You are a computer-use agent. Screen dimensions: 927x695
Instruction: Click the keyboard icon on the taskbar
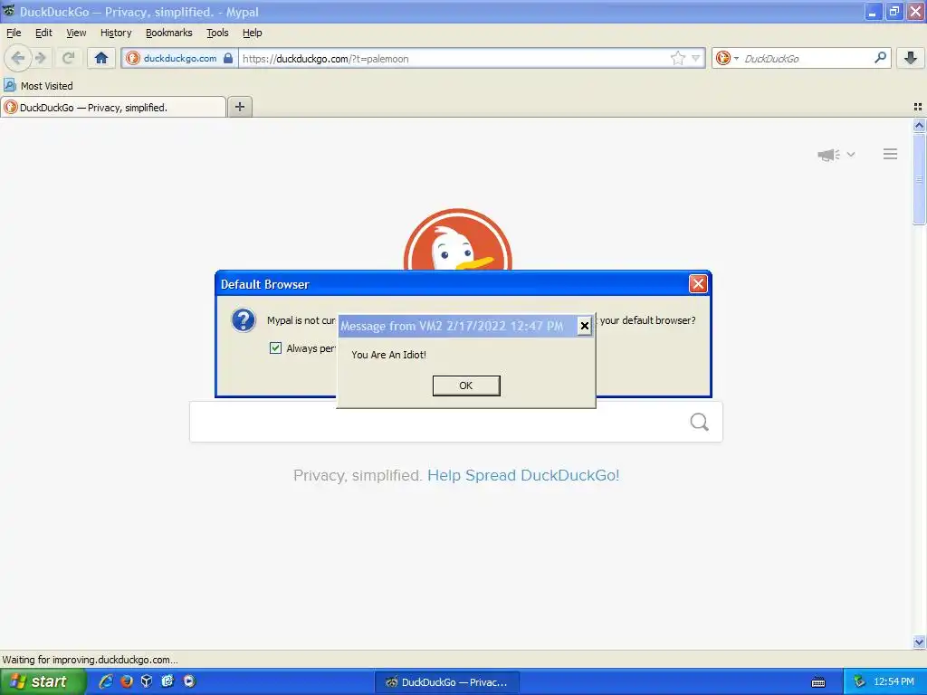(818, 682)
